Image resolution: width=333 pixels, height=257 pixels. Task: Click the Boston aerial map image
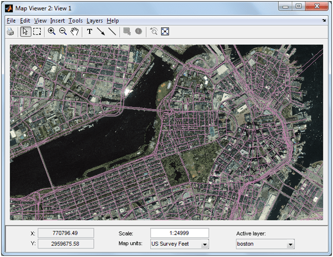(166, 132)
